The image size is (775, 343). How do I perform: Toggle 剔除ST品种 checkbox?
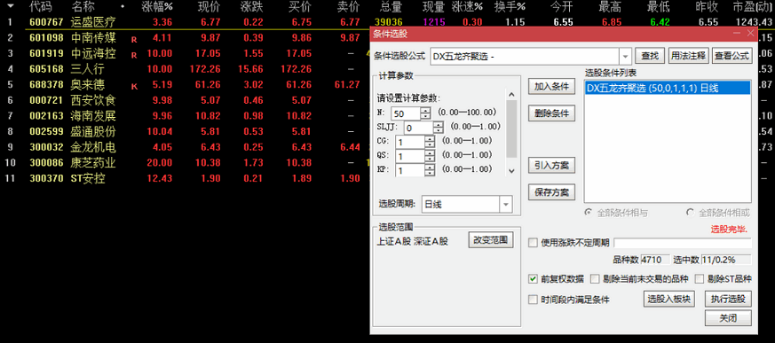click(699, 279)
